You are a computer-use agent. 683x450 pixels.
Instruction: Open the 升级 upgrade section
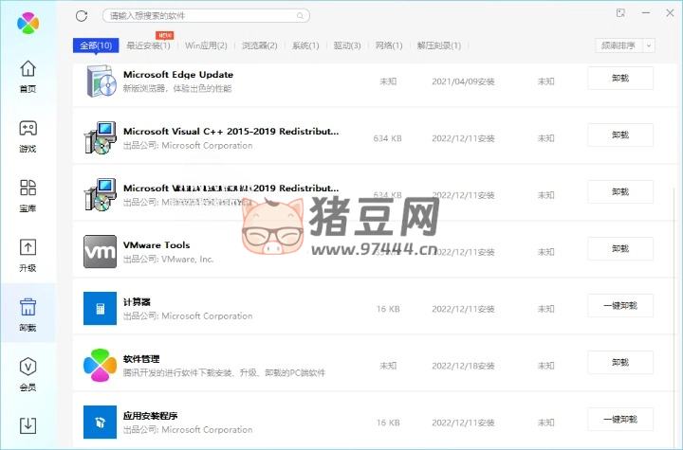click(28, 256)
